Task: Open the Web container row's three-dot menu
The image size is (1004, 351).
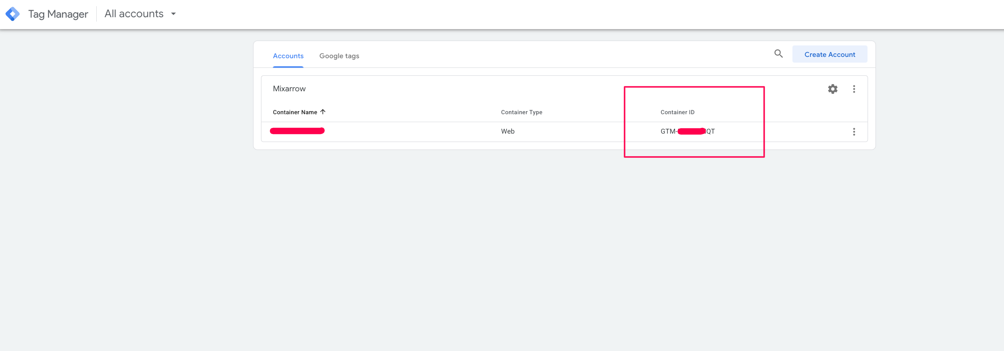Action: [854, 132]
